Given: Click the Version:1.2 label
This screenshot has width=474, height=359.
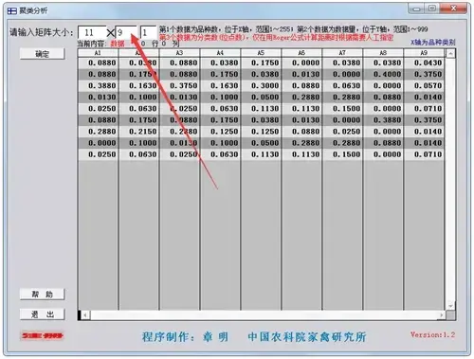Looking at the screenshot, I should pos(432,334).
